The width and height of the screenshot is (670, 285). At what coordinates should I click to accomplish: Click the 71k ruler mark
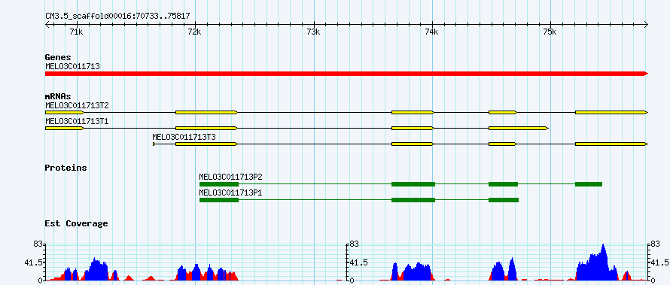[x=77, y=32]
